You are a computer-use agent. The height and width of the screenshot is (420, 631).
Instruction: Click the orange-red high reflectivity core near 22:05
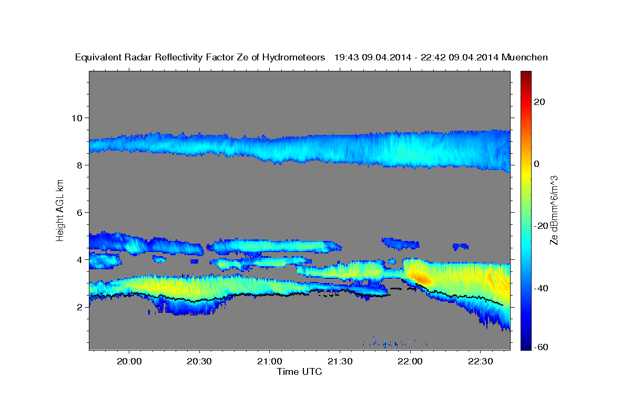(420, 278)
